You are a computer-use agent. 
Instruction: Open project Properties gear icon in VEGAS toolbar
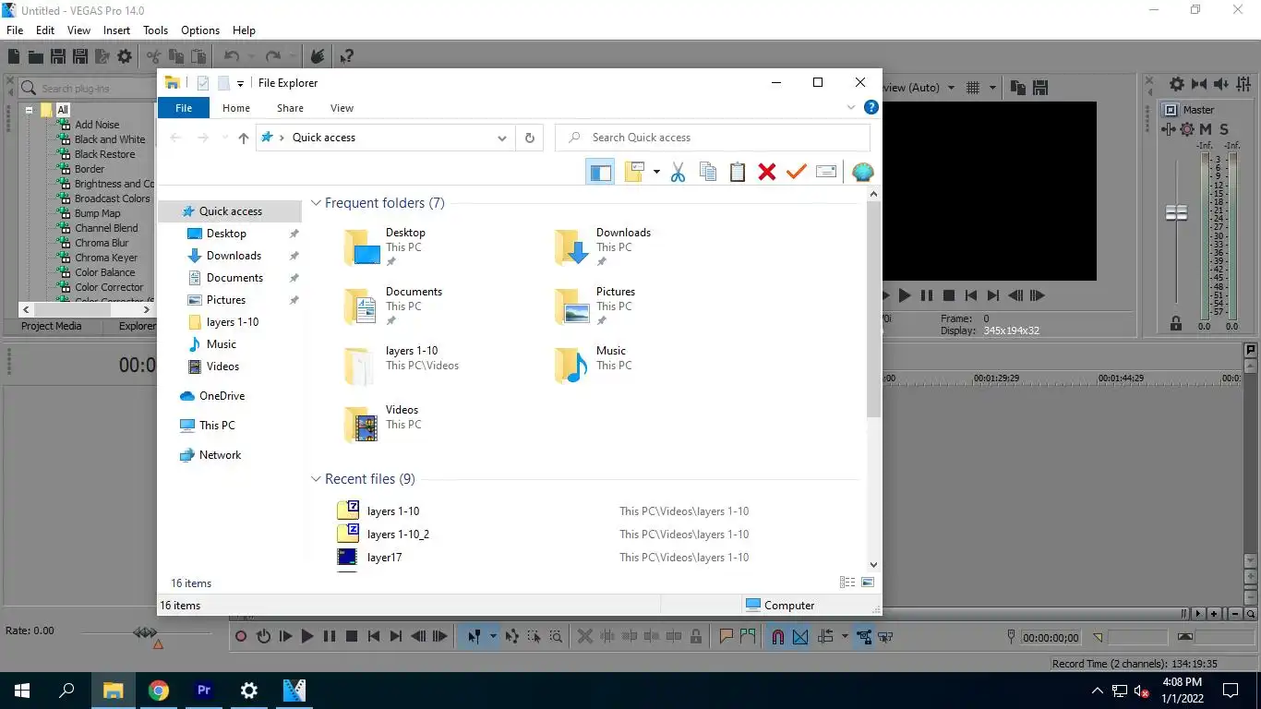(x=125, y=56)
